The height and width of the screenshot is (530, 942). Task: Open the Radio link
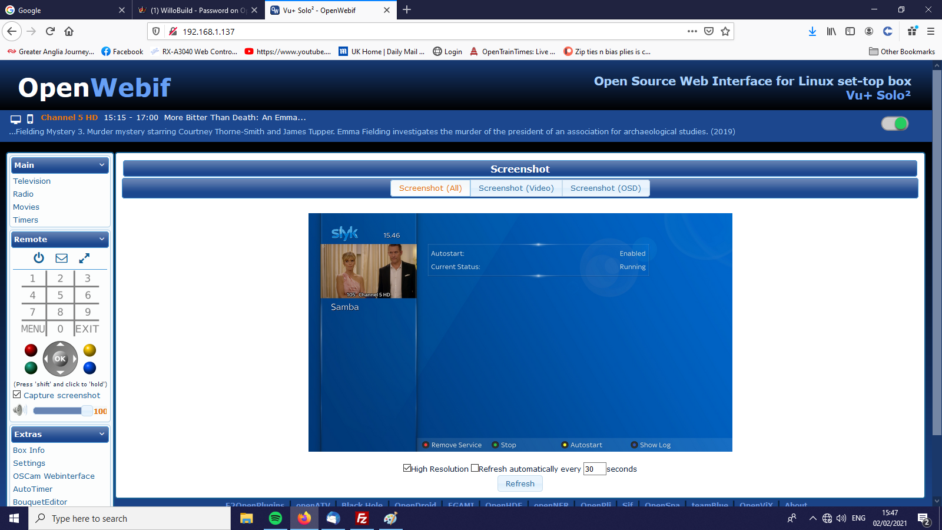[x=24, y=194]
